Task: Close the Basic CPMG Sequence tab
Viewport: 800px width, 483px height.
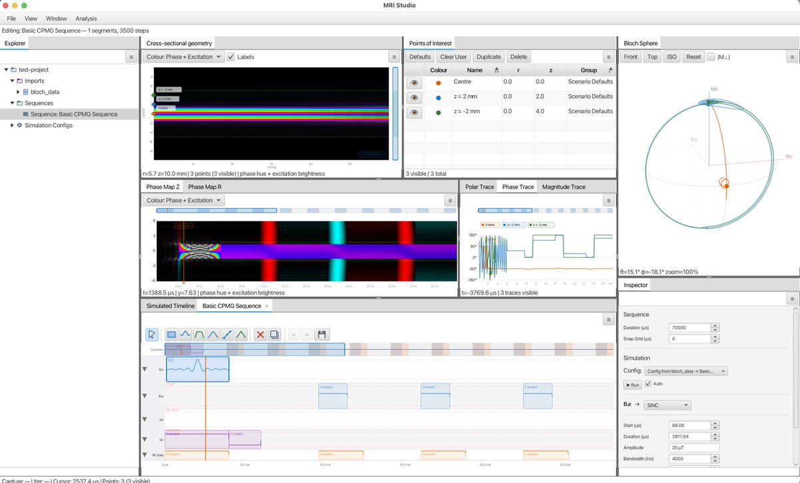Action: tap(267, 306)
